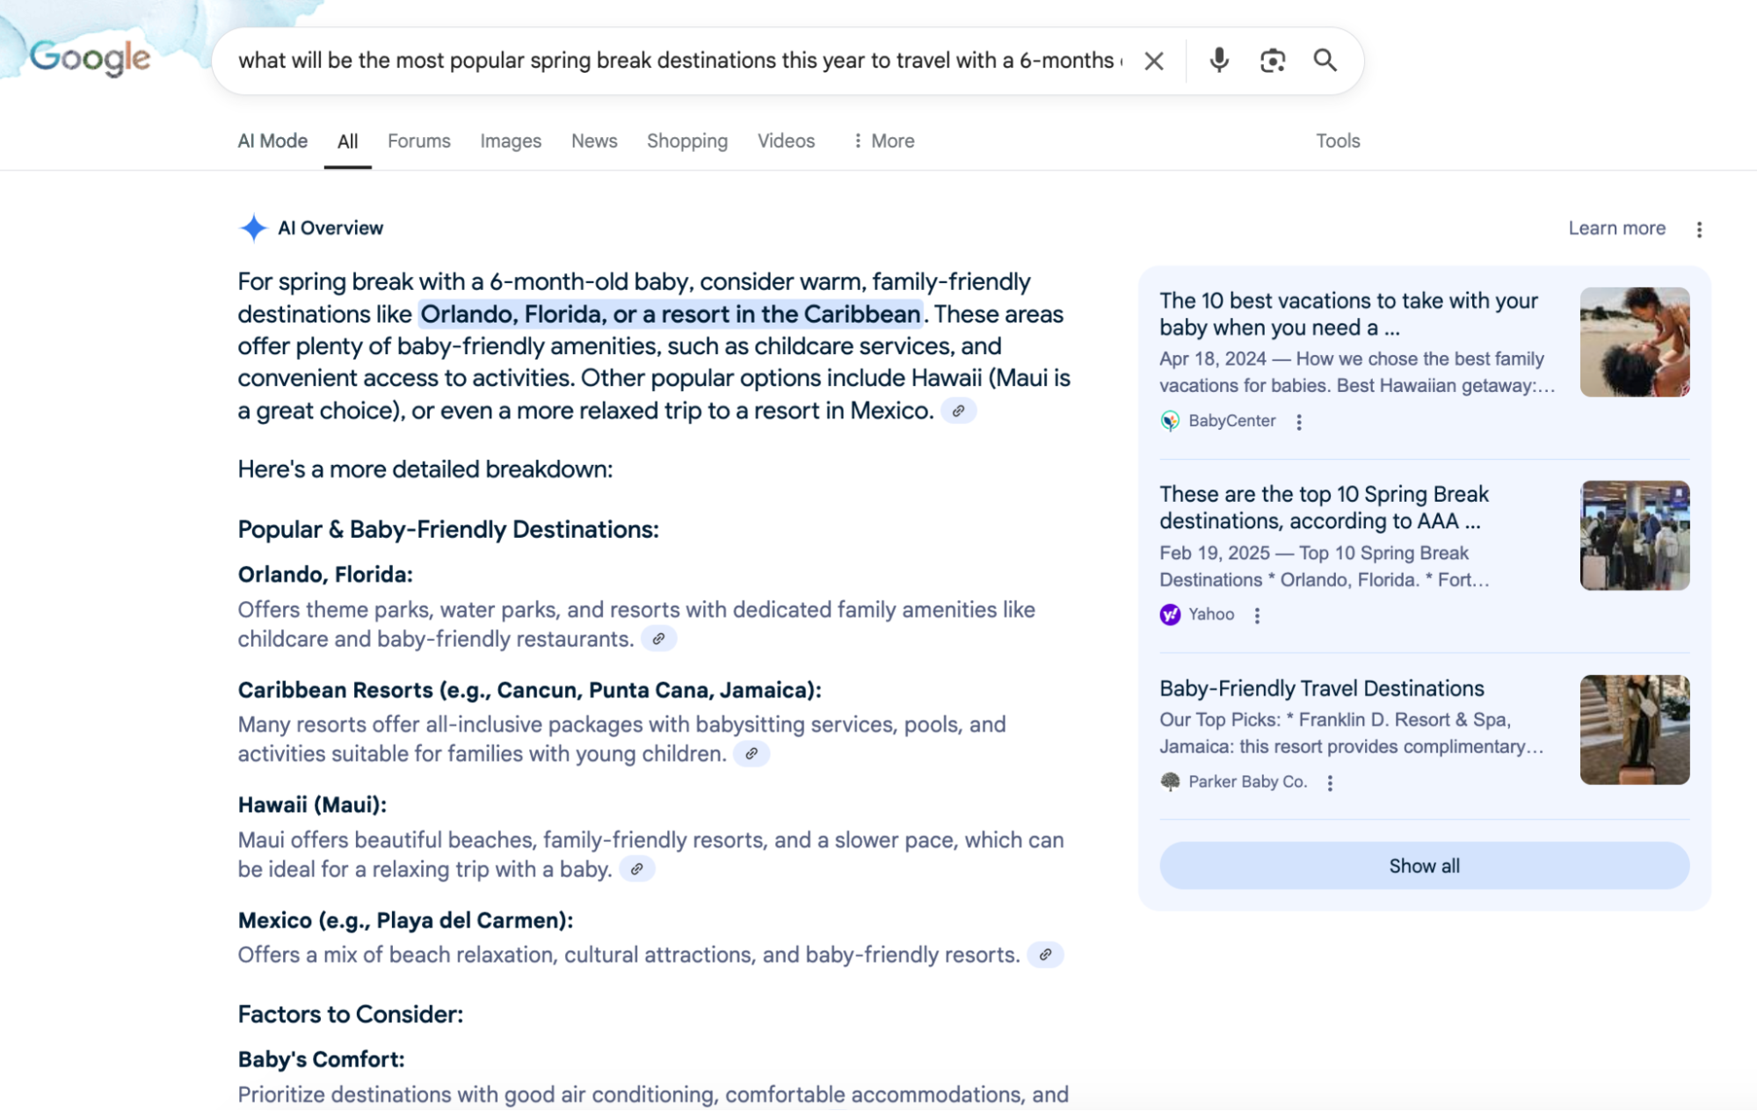Click the Yahoo airport crowd thumbnail
Screen dimensions: 1757x1111
1634,535
